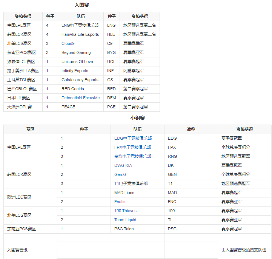The height and width of the screenshot is (259, 272).
Task: Open the Team Liquid link
Action: pyautogui.click(x=125, y=220)
